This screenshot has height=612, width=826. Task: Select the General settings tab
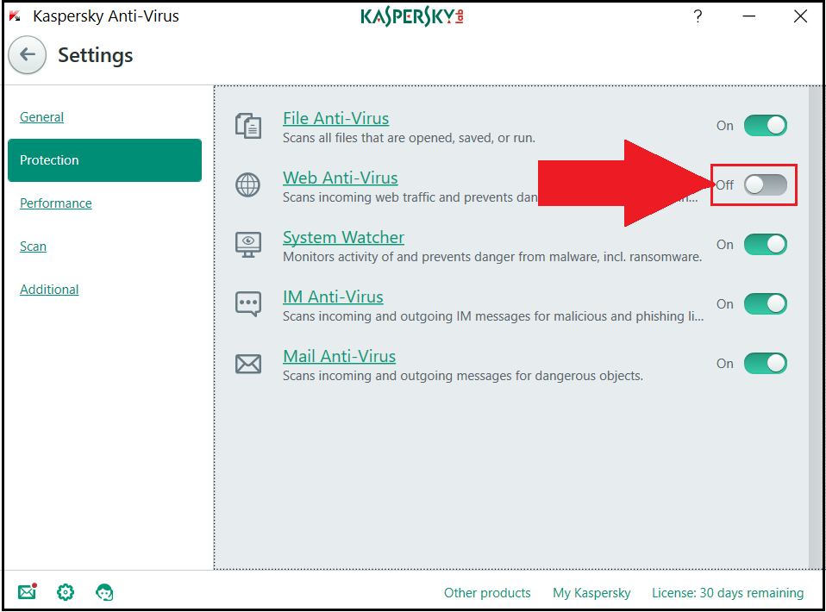[x=41, y=117]
